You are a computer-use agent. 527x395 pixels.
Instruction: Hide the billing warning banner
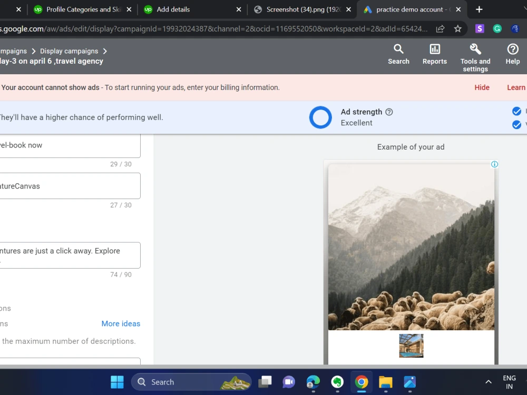pos(482,87)
